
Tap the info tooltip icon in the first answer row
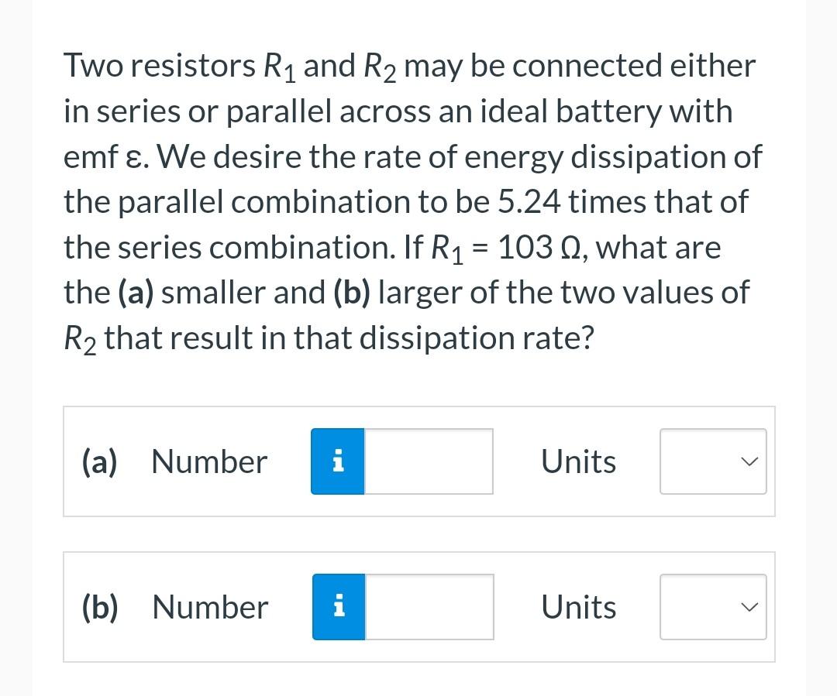[338, 461]
